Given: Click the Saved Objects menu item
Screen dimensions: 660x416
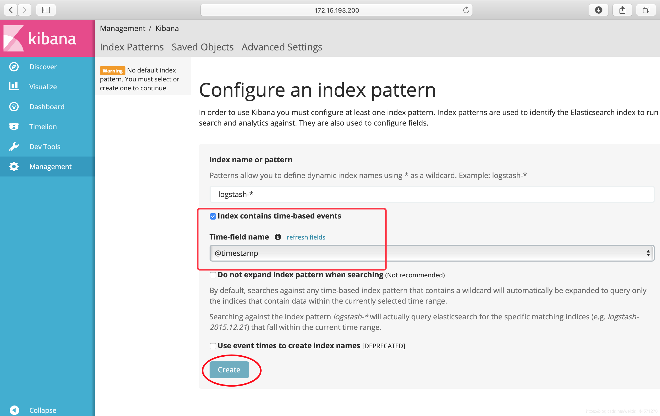Looking at the screenshot, I should click(202, 46).
